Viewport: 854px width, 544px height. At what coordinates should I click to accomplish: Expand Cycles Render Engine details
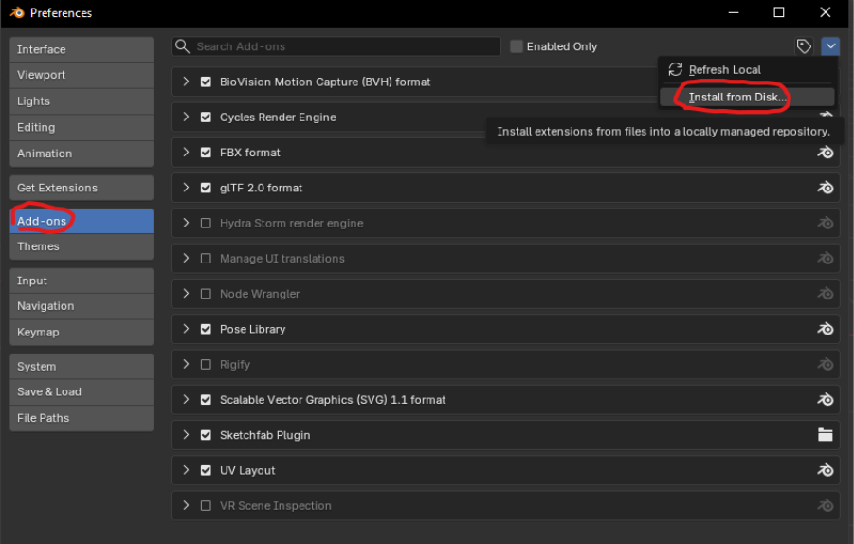186,118
